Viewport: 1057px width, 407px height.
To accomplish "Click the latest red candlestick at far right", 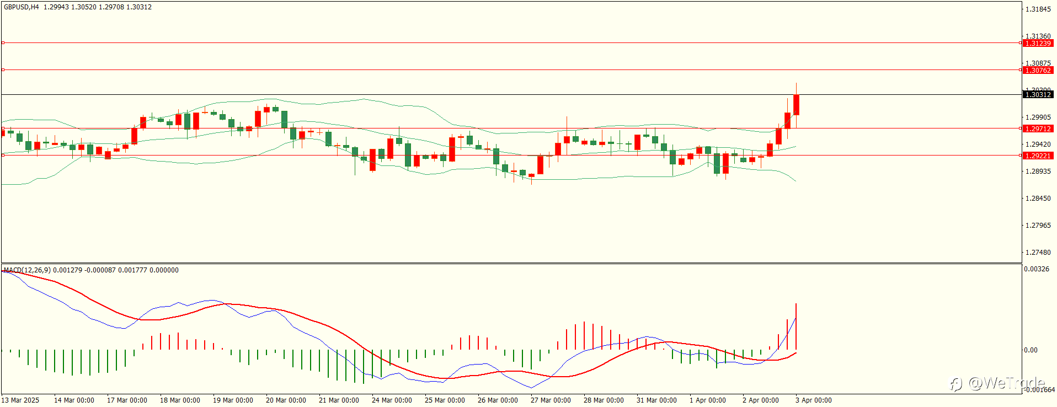I will pos(796,105).
